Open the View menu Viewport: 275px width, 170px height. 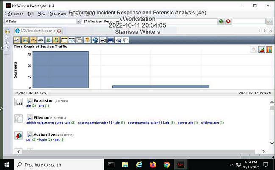42,14
